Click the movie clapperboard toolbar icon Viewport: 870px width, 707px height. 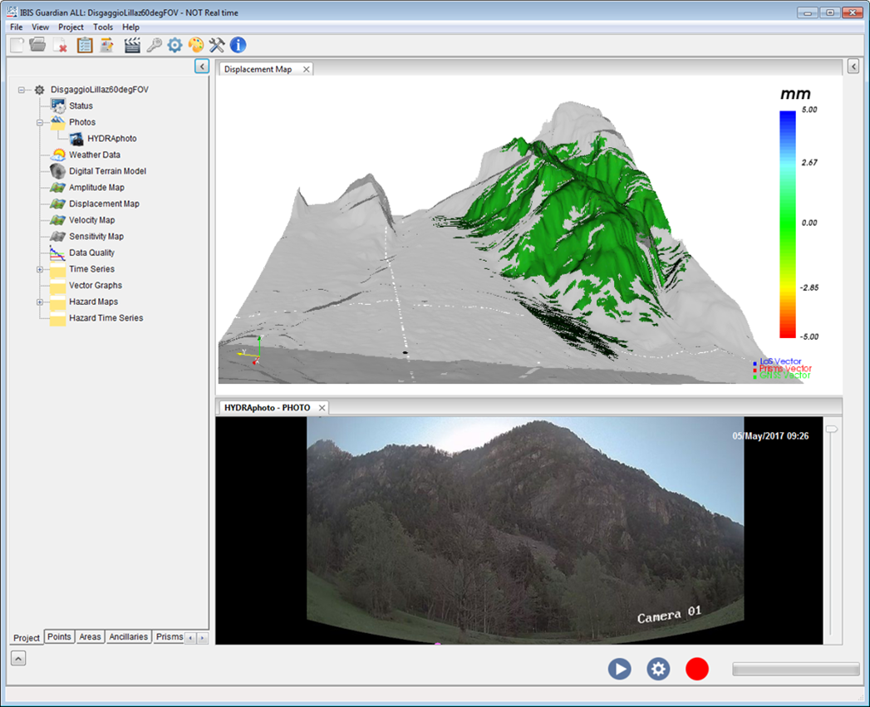(132, 45)
